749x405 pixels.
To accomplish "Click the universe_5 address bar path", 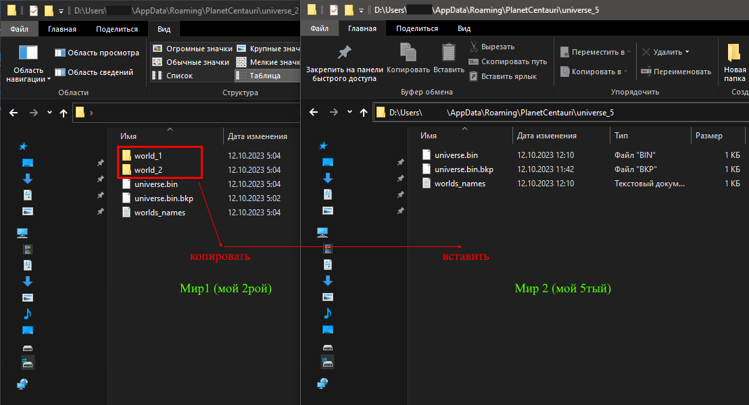I will click(x=501, y=113).
